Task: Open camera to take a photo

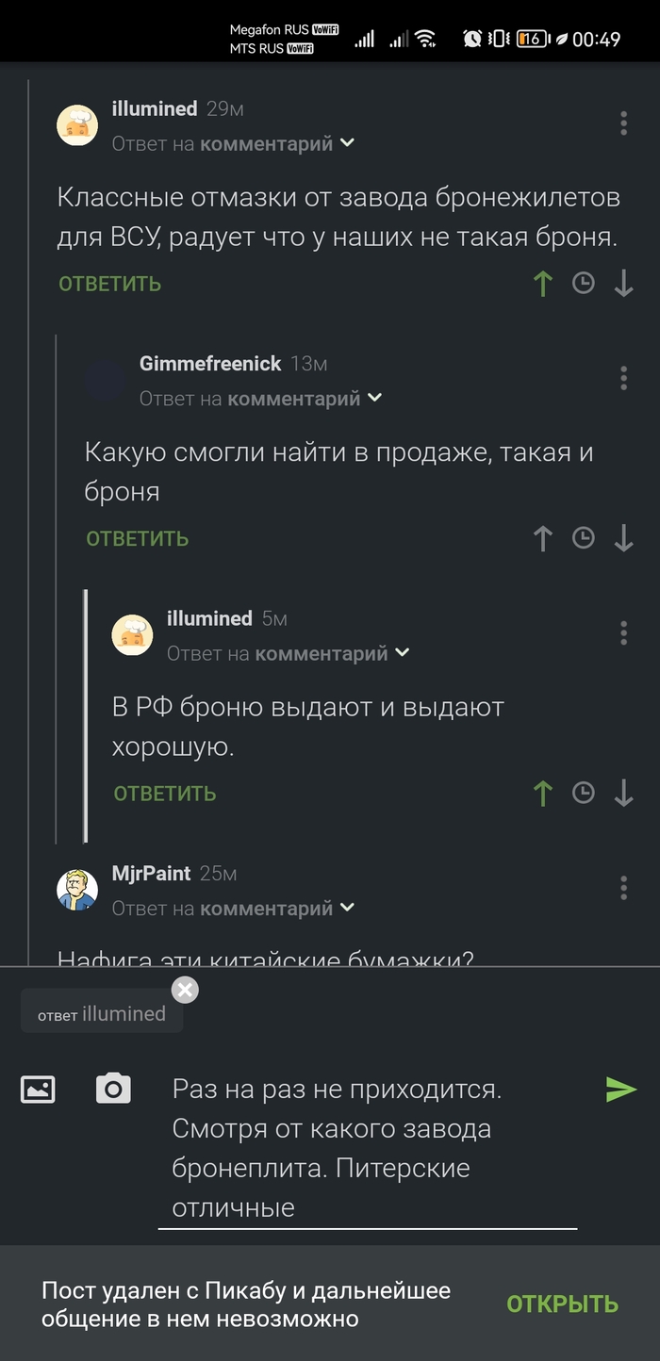Action: pyautogui.click(x=113, y=1090)
